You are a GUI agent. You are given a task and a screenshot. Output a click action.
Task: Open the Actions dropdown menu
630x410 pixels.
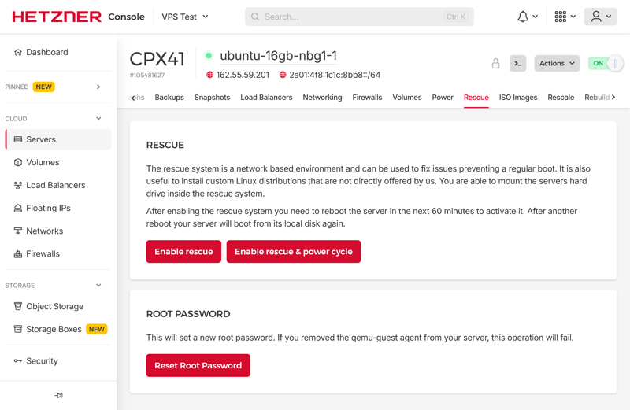point(557,64)
